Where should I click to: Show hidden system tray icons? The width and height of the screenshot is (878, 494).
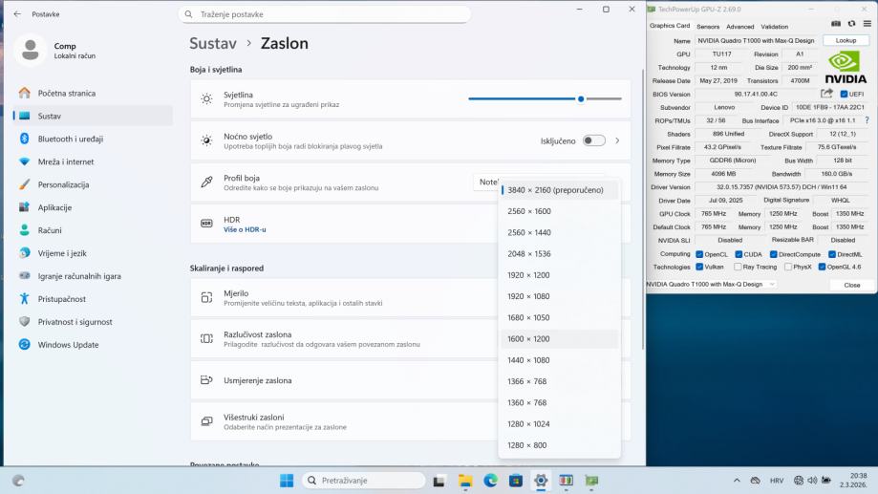(x=737, y=481)
